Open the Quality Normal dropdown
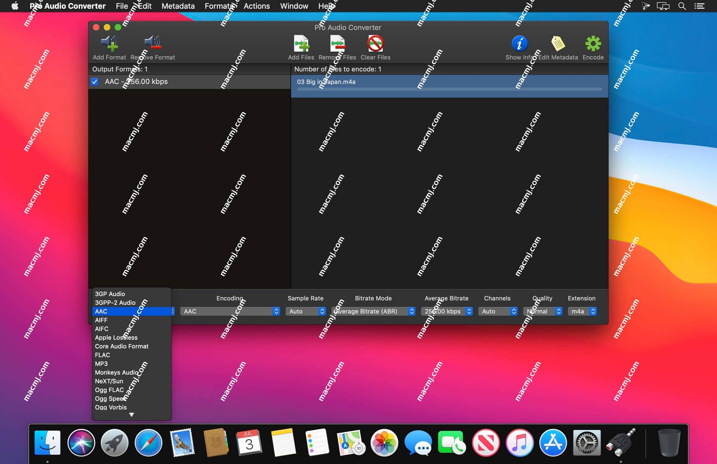This screenshot has width=717, height=464. 543,311
